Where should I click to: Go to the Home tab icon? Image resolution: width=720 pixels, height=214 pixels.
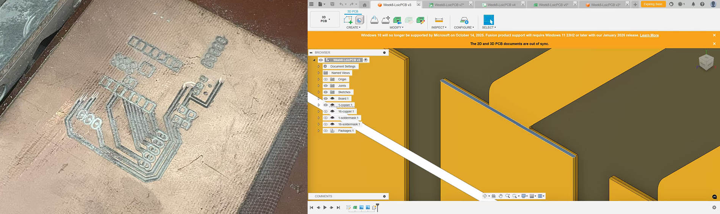[x=365, y=5]
